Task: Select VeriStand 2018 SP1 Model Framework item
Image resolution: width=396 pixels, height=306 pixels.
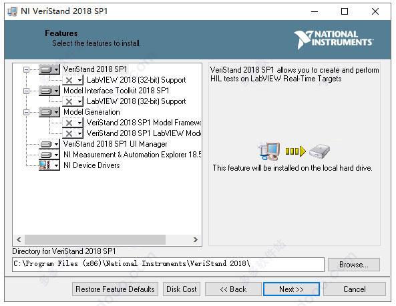Action: [144, 123]
